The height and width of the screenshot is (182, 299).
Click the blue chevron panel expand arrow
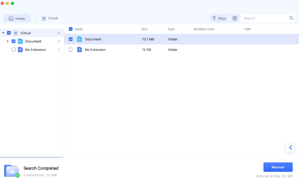[x=290, y=148]
